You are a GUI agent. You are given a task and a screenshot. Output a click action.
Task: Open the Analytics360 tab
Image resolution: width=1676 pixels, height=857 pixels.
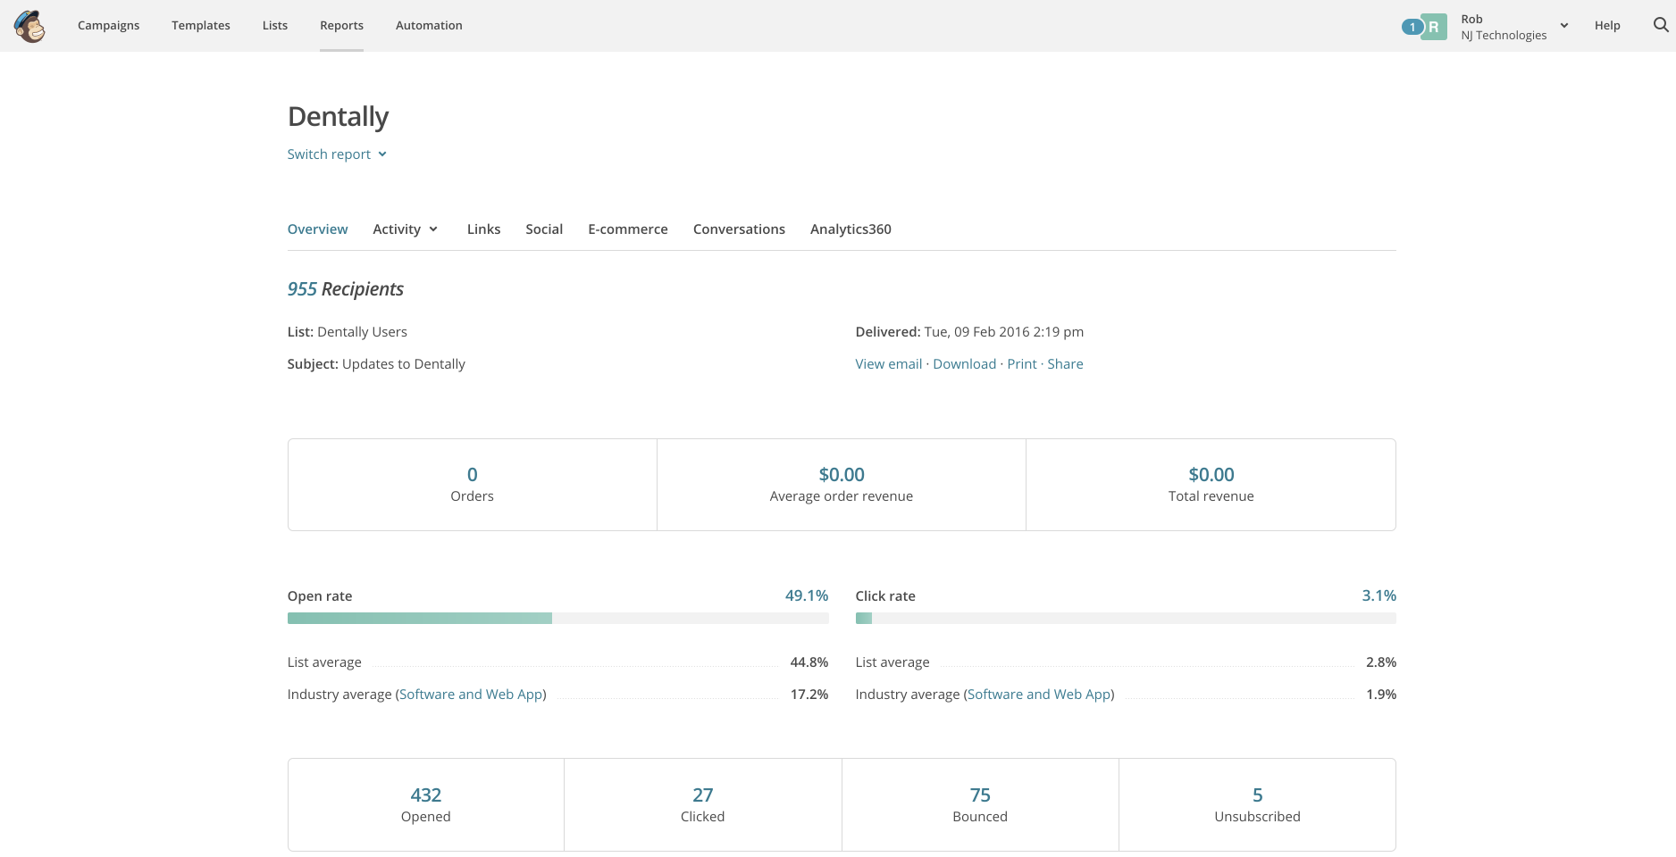tap(851, 229)
